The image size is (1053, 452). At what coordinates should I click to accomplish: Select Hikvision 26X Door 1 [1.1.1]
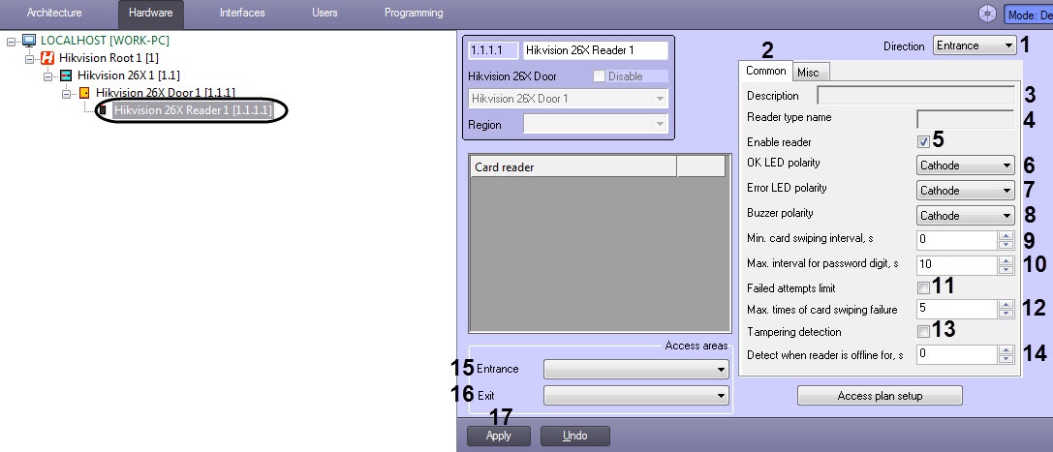[166, 93]
